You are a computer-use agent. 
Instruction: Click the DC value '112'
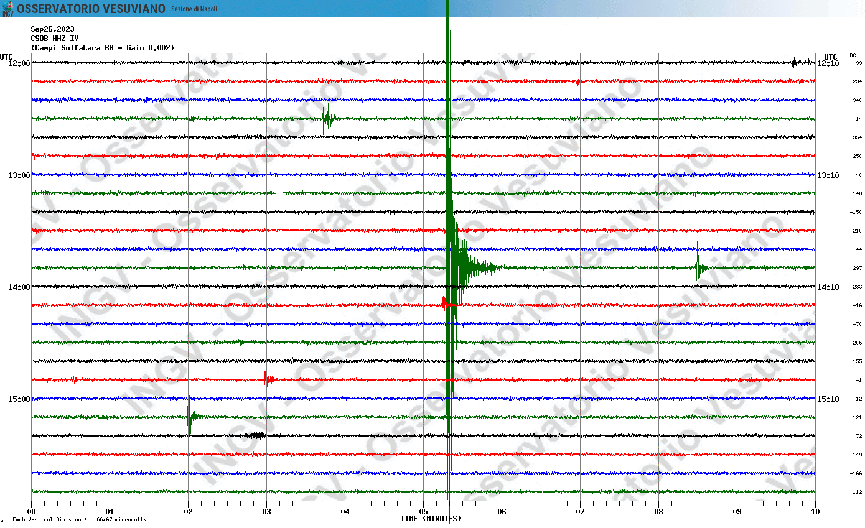pyautogui.click(x=857, y=492)
